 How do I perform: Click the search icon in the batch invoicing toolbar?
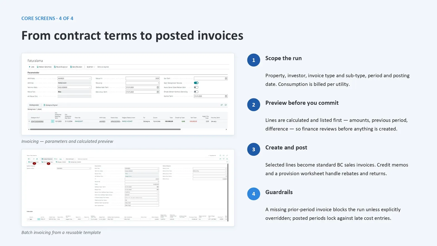point(34,159)
